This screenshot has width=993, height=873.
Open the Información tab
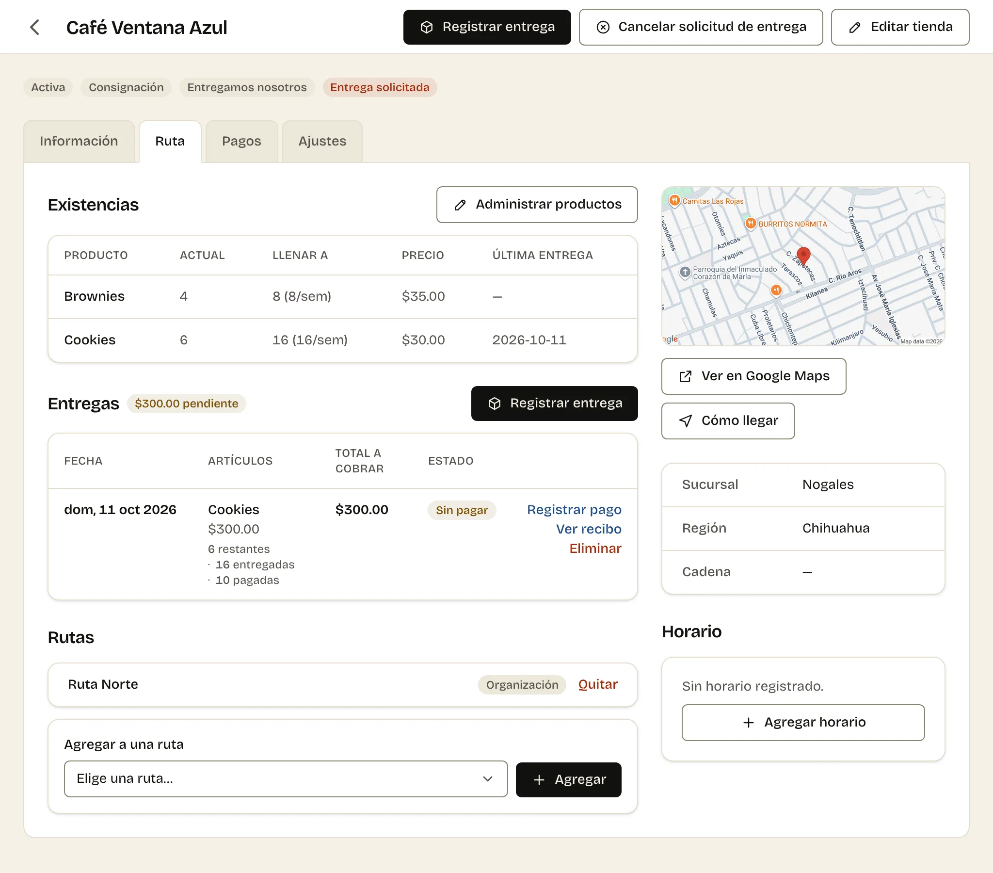click(x=79, y=141)
